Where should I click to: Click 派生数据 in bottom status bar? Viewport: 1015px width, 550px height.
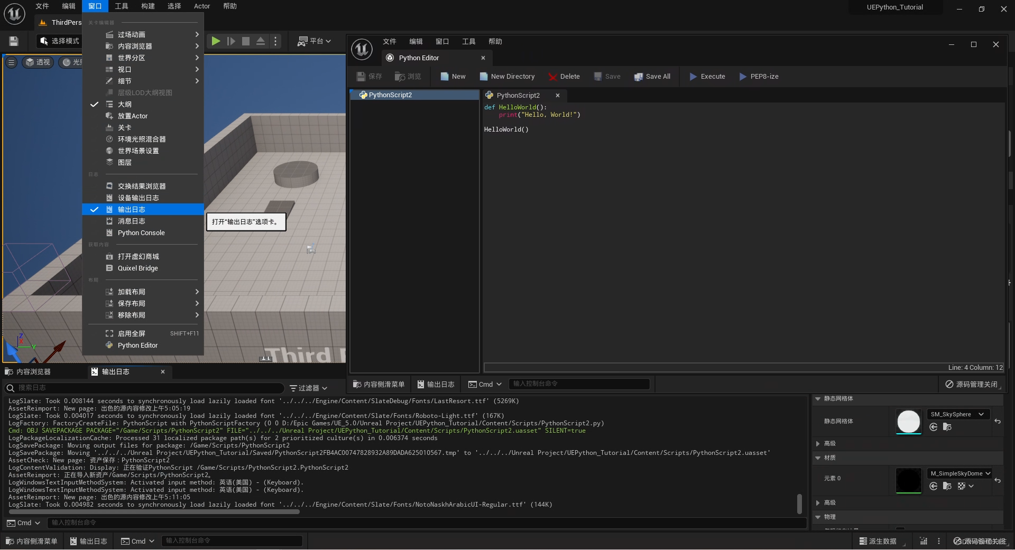click(878, 542)
